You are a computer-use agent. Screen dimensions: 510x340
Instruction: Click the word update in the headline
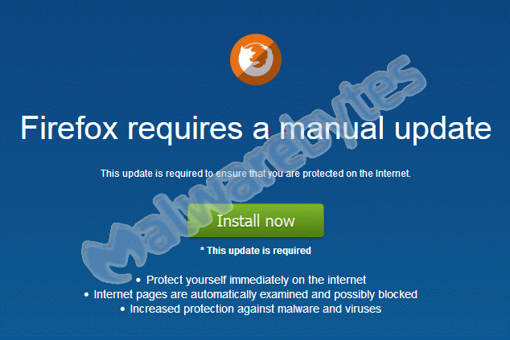442,129
